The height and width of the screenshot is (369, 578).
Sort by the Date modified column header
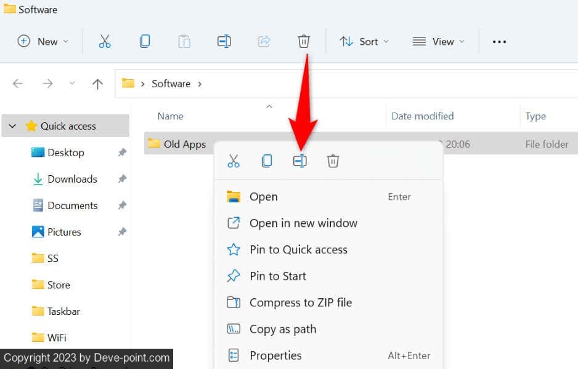[422, 116]
